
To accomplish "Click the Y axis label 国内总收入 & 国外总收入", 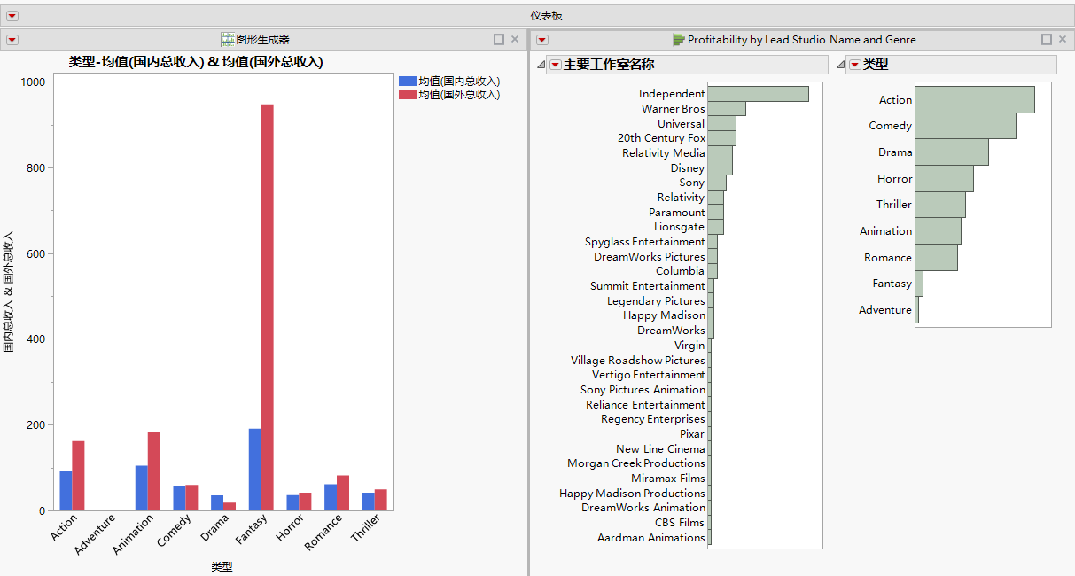I will tap(9, 292).
